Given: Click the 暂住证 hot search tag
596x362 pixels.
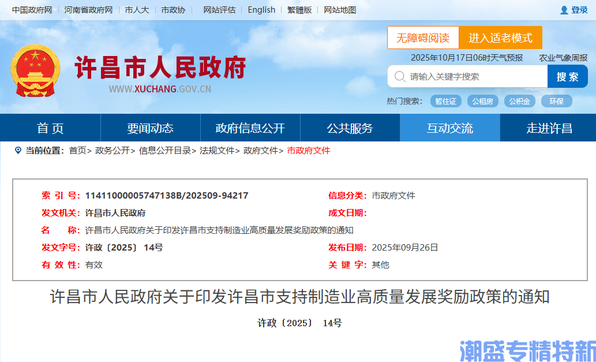Looking at the screenshot, I should pos(445,101).
